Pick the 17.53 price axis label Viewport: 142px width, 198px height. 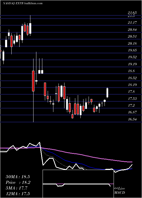point(132,99)
